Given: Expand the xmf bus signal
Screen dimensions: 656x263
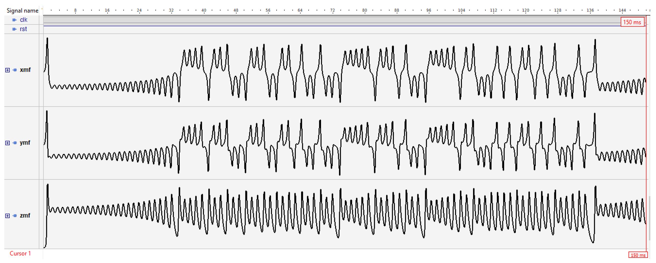Looking at the screenshot, I should pos(8,70).
